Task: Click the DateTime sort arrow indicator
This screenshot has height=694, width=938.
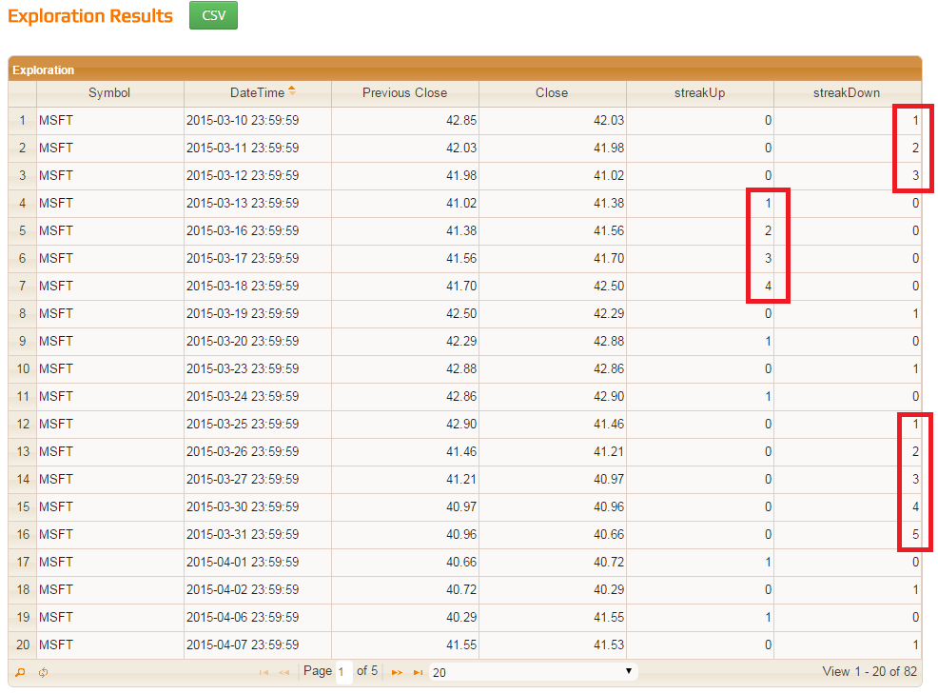Action: click(x=292, y=90)
